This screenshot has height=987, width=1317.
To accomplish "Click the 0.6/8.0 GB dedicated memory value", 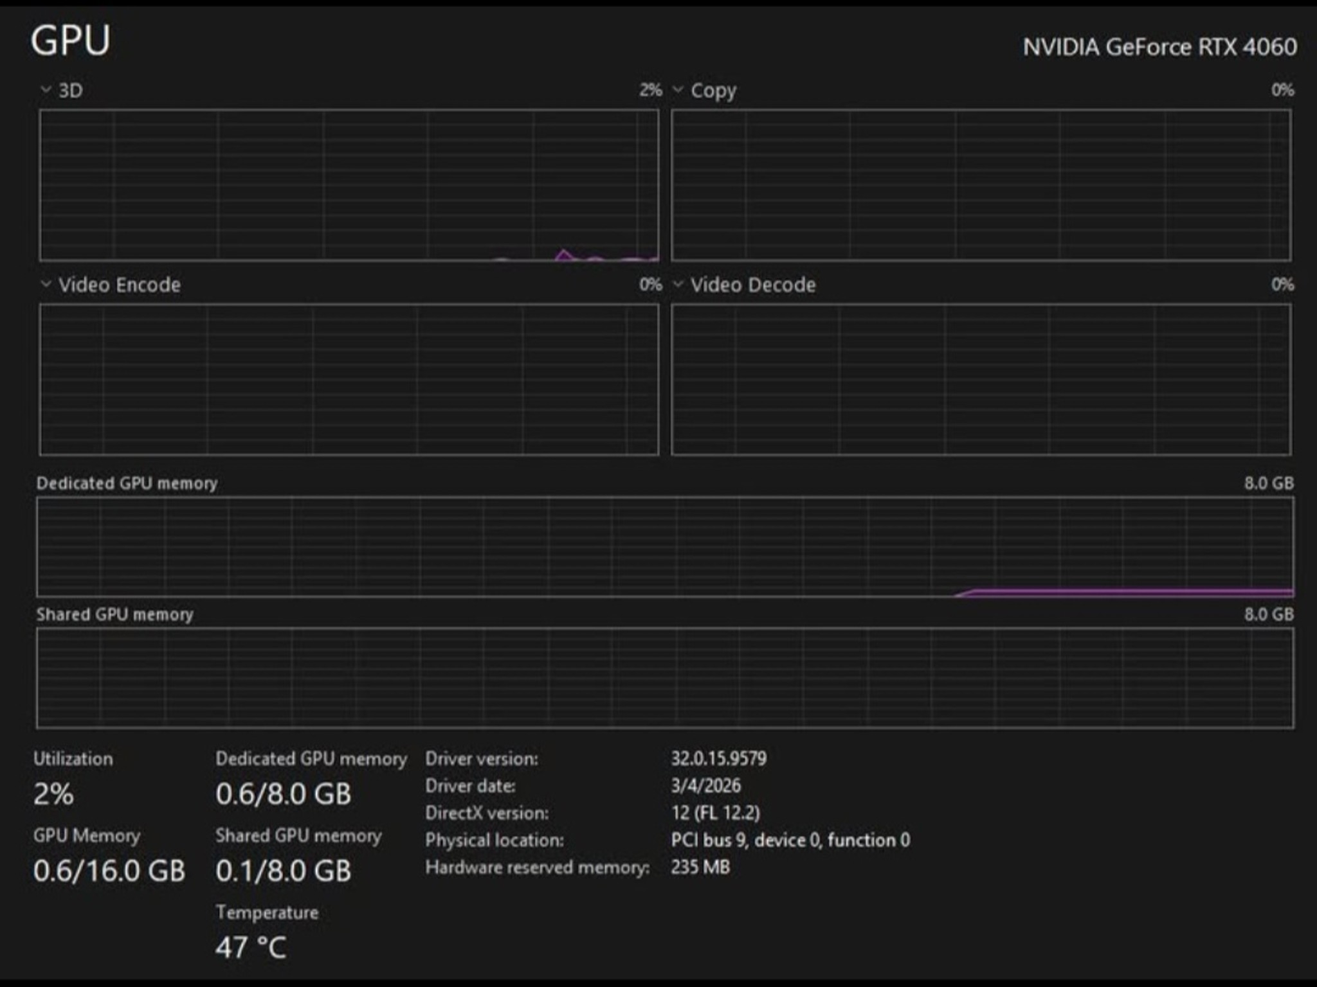I will (x=284, y=794).
